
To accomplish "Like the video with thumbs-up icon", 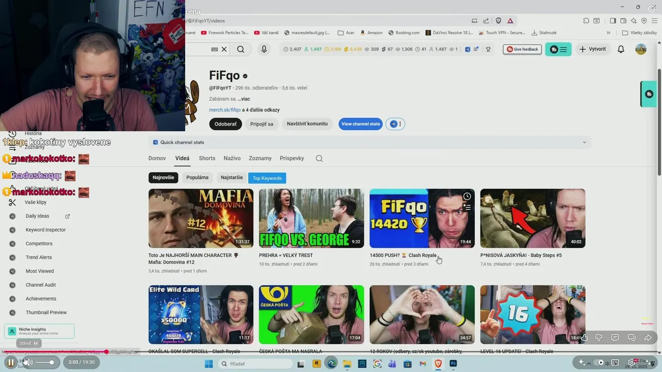I will (584, 338).
